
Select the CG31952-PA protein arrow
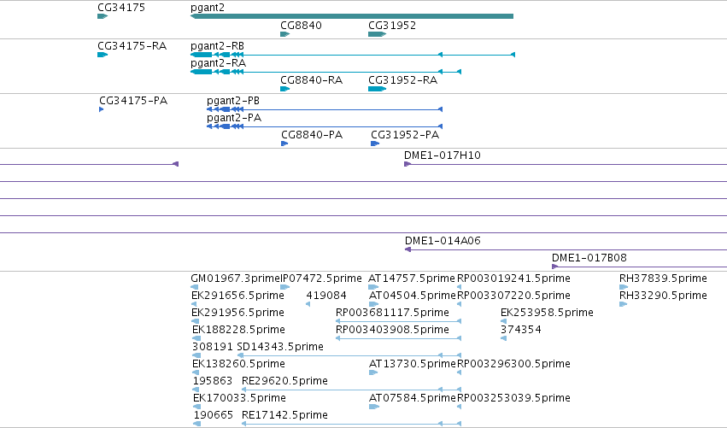click(x=375, y=144)
